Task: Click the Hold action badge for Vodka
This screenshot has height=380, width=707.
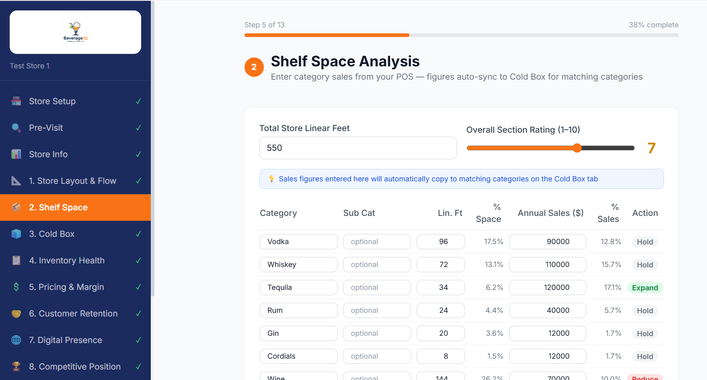Action: tap(645, 242)
